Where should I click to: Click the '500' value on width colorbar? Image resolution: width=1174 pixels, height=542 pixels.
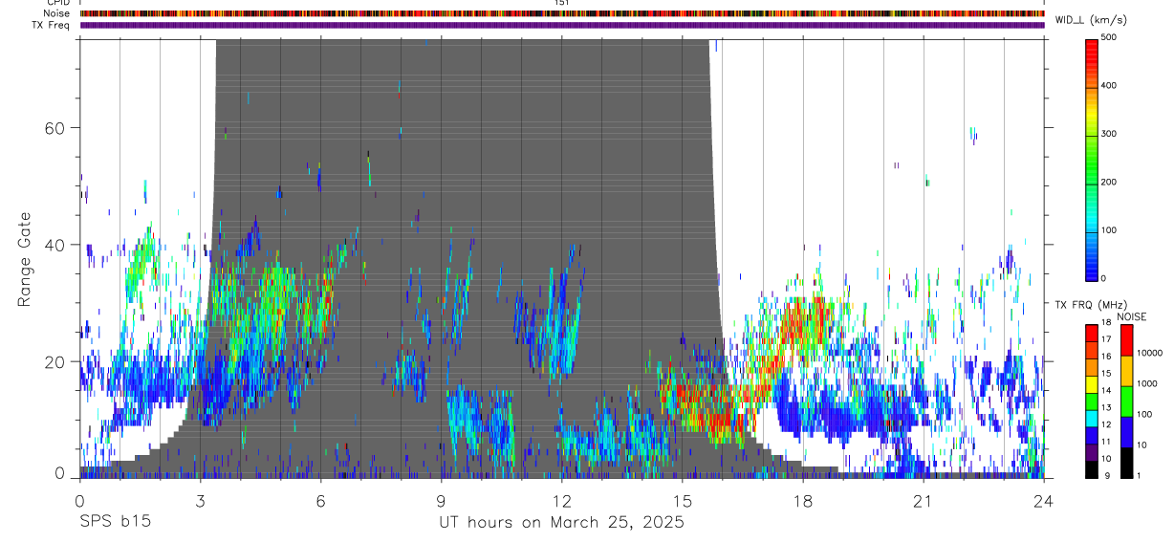(1110, 36)
